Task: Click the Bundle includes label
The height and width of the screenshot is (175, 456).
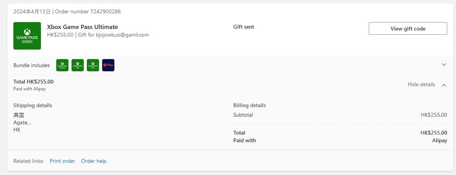Action: [31, 65]
